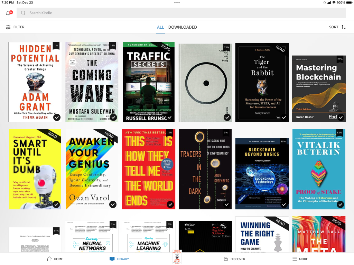Open the notifications bell icon
The height and width of the screenshot is (265, 354).
pos(8,13)
